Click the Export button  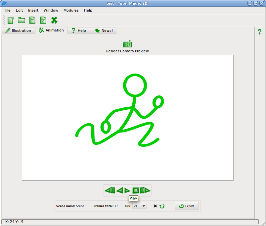point(186,206)
